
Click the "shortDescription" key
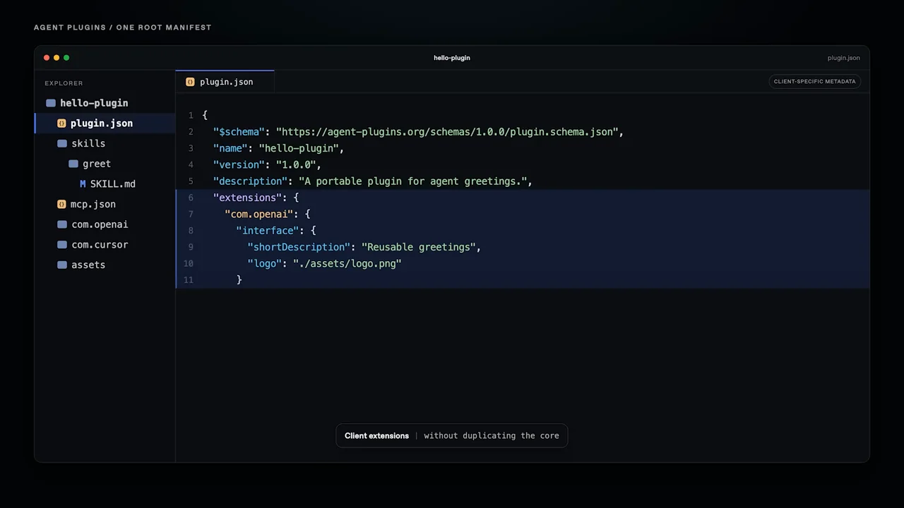pos(299,247)
